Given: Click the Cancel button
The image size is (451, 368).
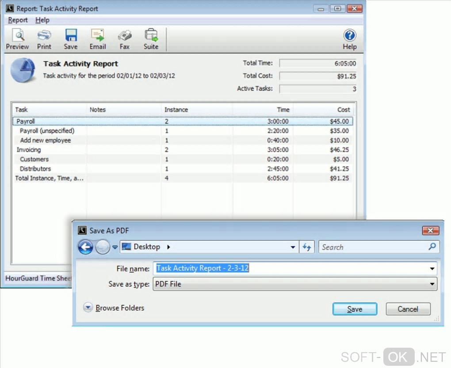Looking at the screenshot, I should [x=408, y=309].
